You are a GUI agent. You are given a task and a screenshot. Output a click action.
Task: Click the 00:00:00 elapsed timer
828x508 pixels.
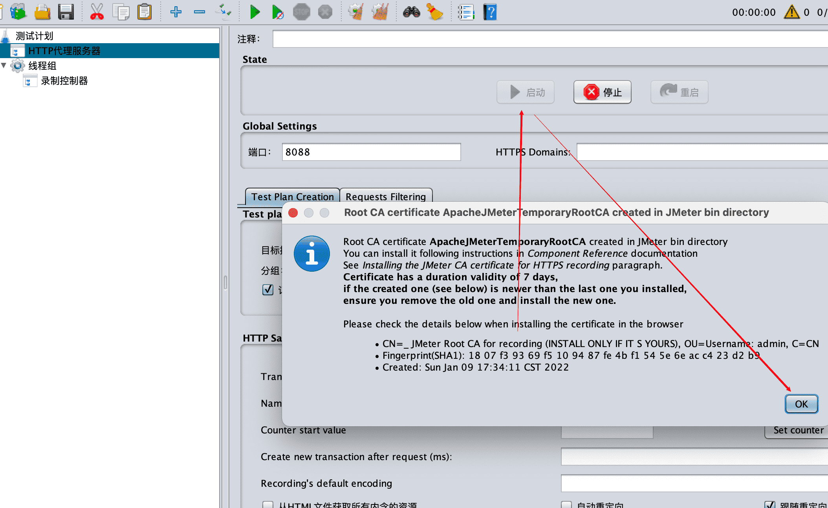coord(754,12)
